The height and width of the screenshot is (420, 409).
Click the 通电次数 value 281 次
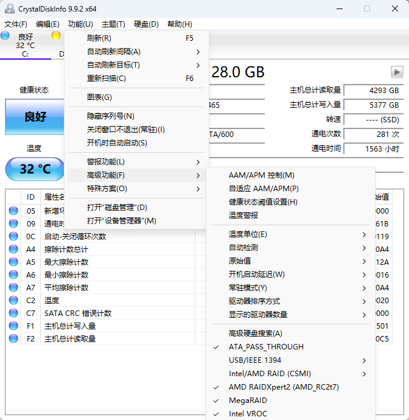click(x=374, y=134)
